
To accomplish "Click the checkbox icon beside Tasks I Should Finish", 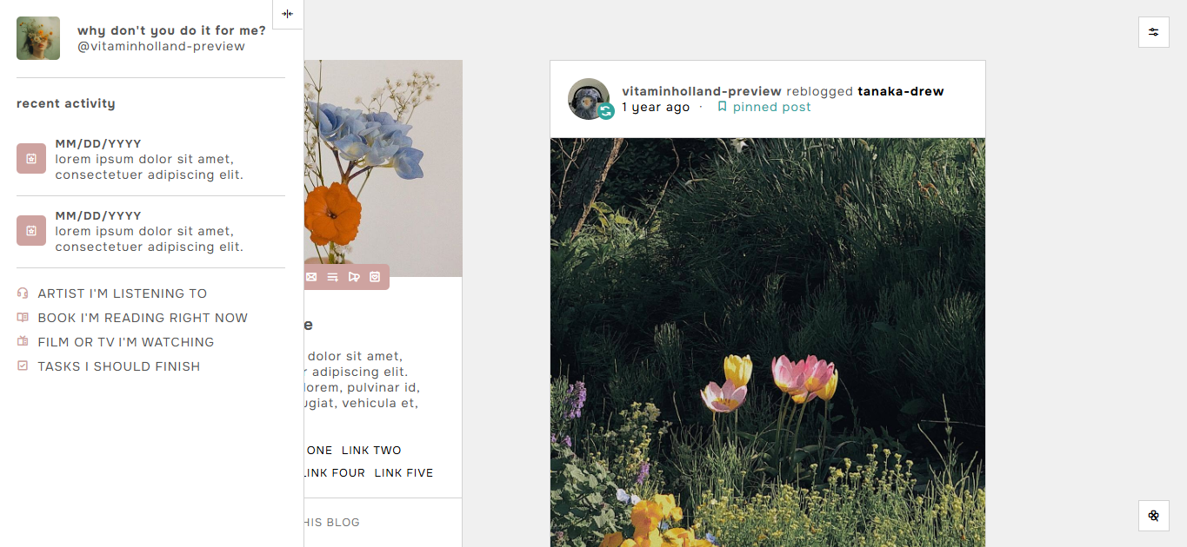I will [x=23, y=366].
